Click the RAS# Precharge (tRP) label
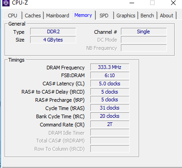The width and height of the screenshot is (182, 168). 60,100
